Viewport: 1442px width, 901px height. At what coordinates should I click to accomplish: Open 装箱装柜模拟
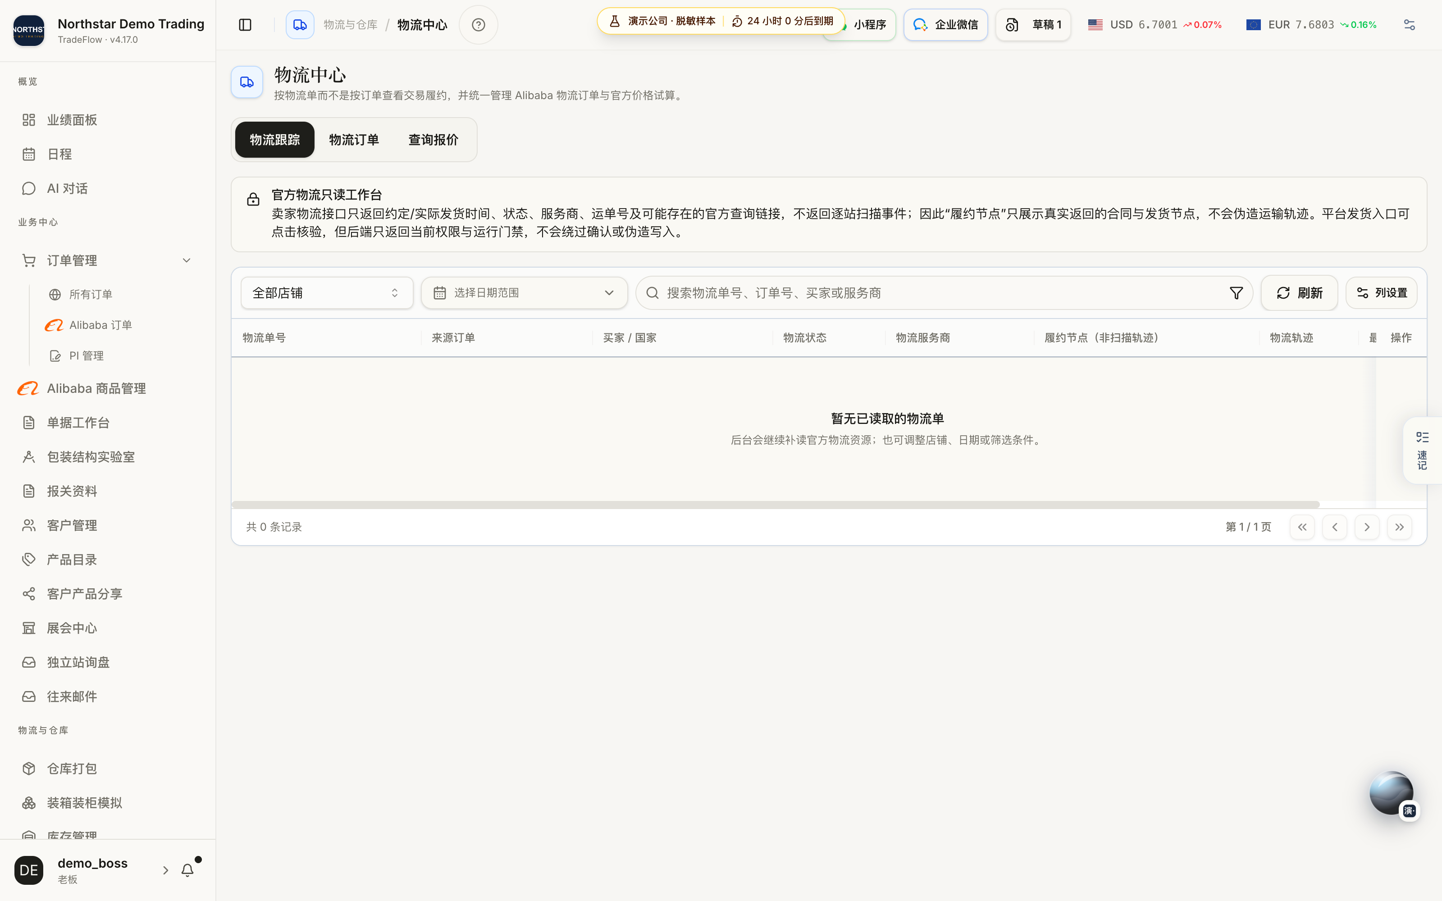(x=108, y=803)
